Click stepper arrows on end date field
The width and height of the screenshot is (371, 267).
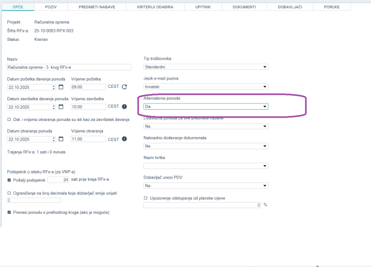pyautogui.click(x=54, y=106)
